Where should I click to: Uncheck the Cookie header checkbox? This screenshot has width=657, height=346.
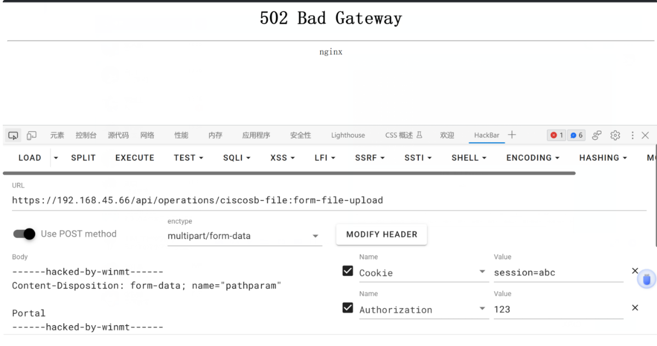coord(348,271)
